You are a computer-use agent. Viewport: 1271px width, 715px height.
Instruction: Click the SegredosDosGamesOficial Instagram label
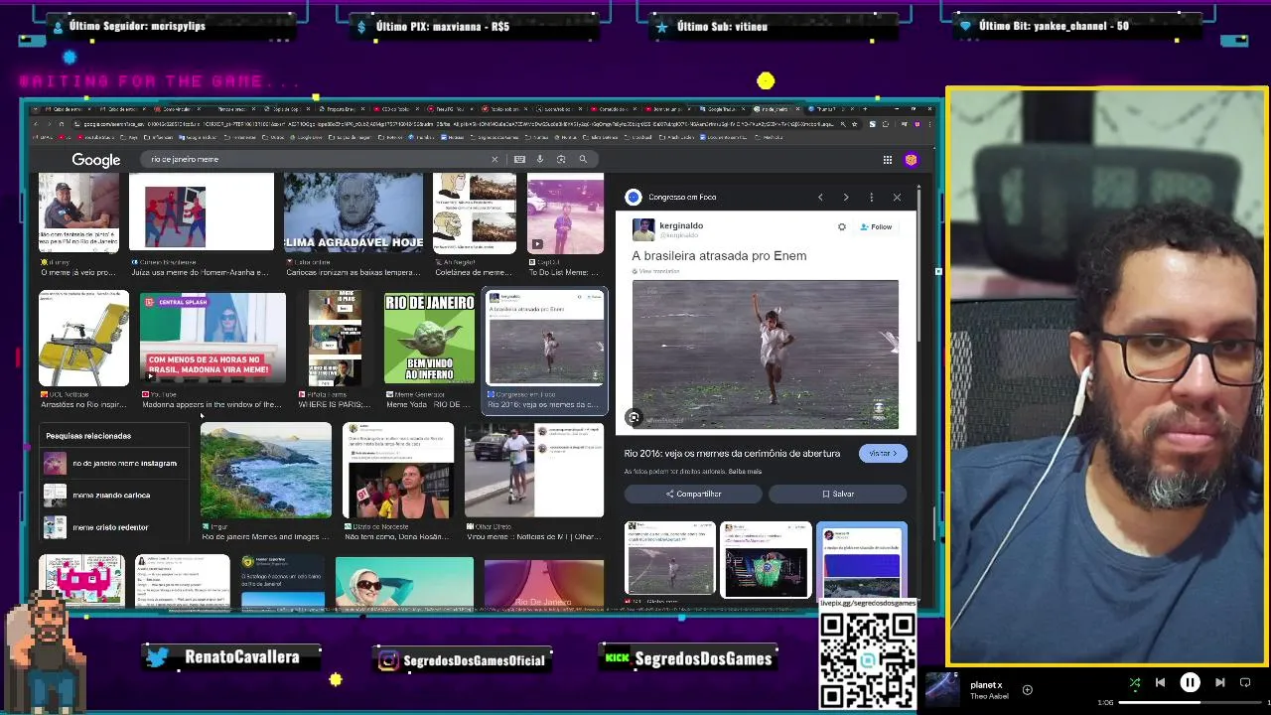pyautogui.click(x=463, y=659)
